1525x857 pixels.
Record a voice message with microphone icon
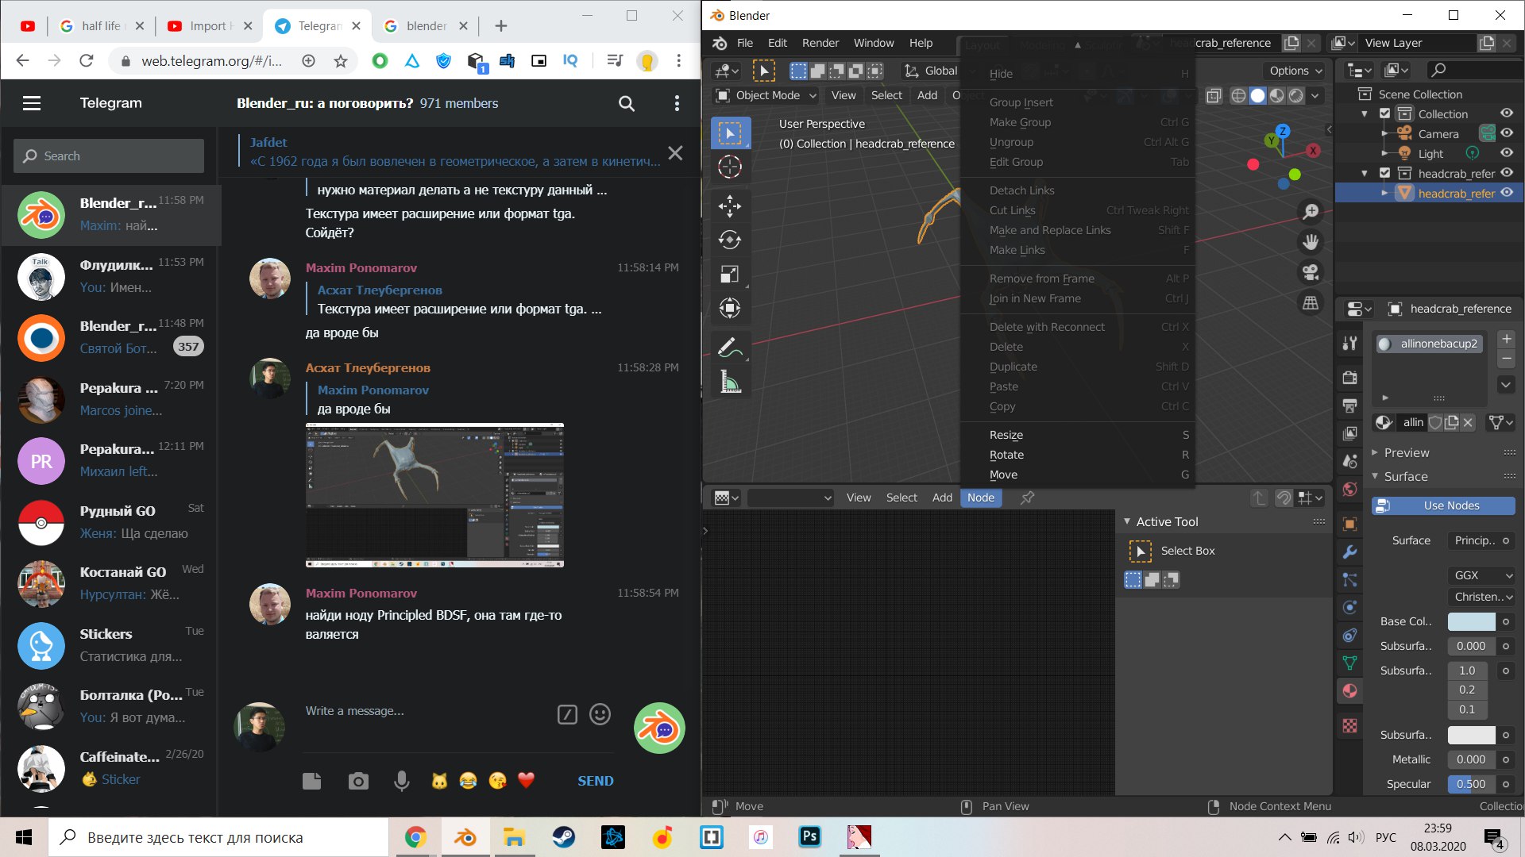pyautogui.click(x=402, y=782)
